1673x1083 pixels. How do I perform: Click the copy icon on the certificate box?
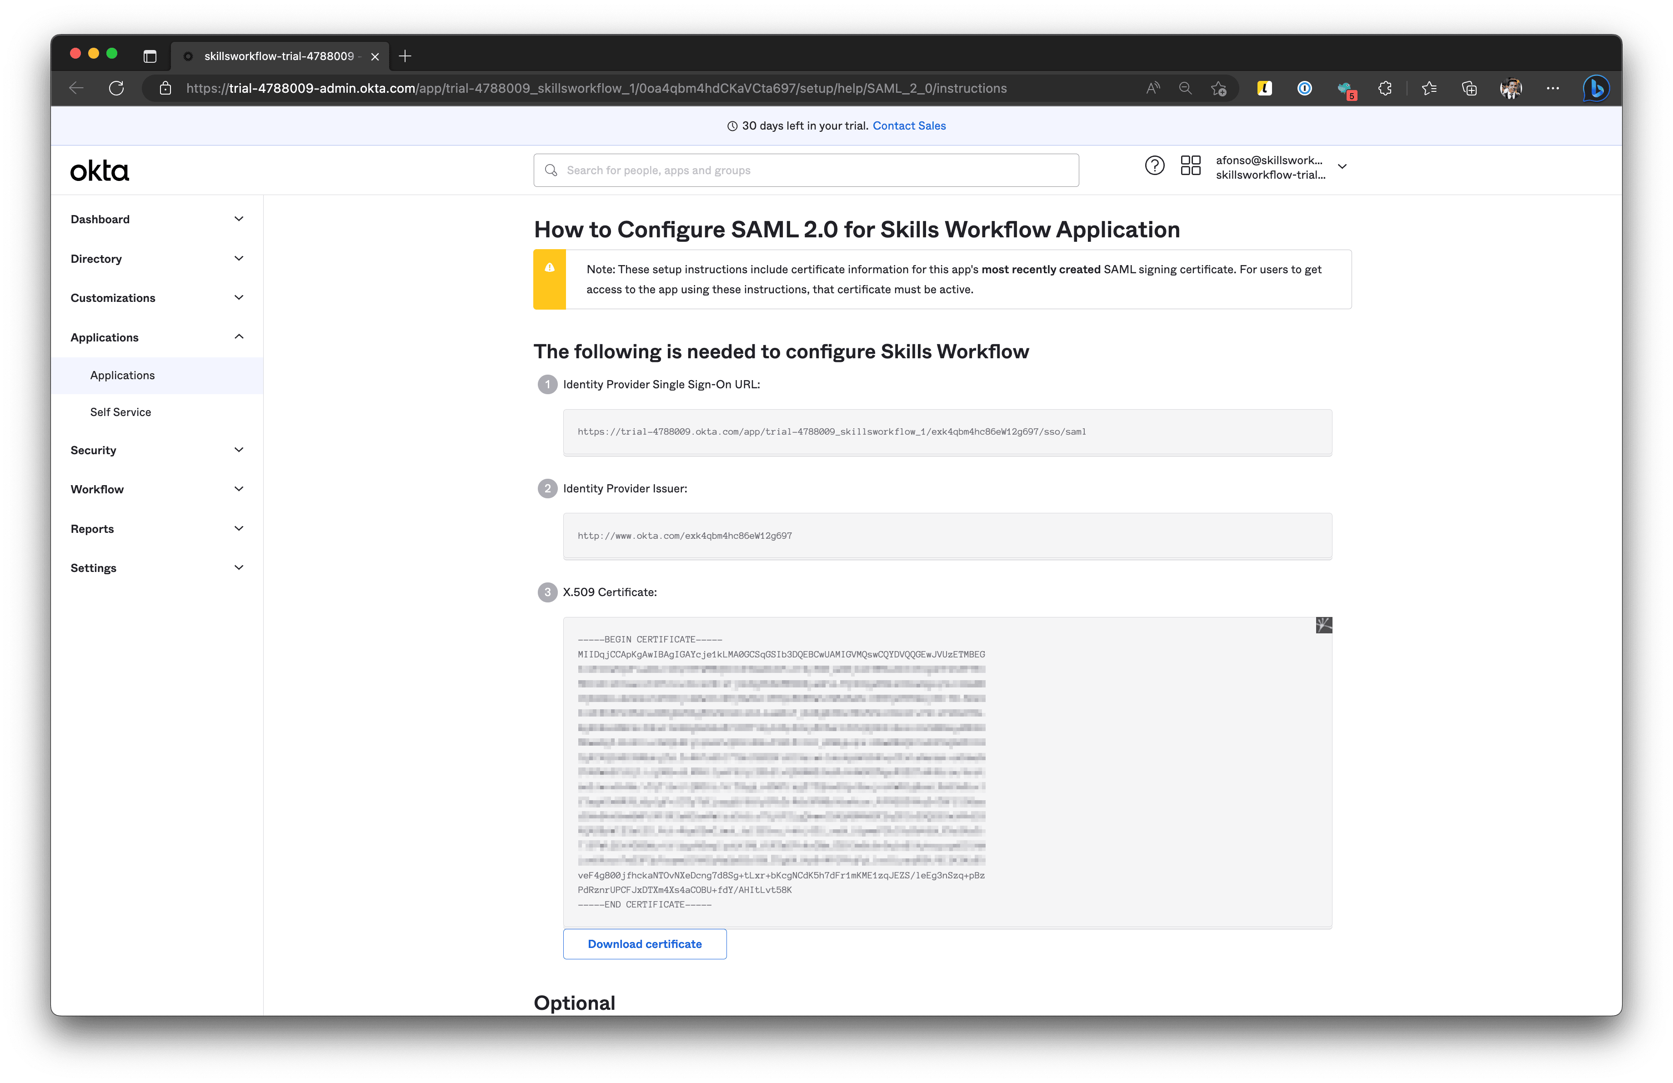click(1324, 625)
